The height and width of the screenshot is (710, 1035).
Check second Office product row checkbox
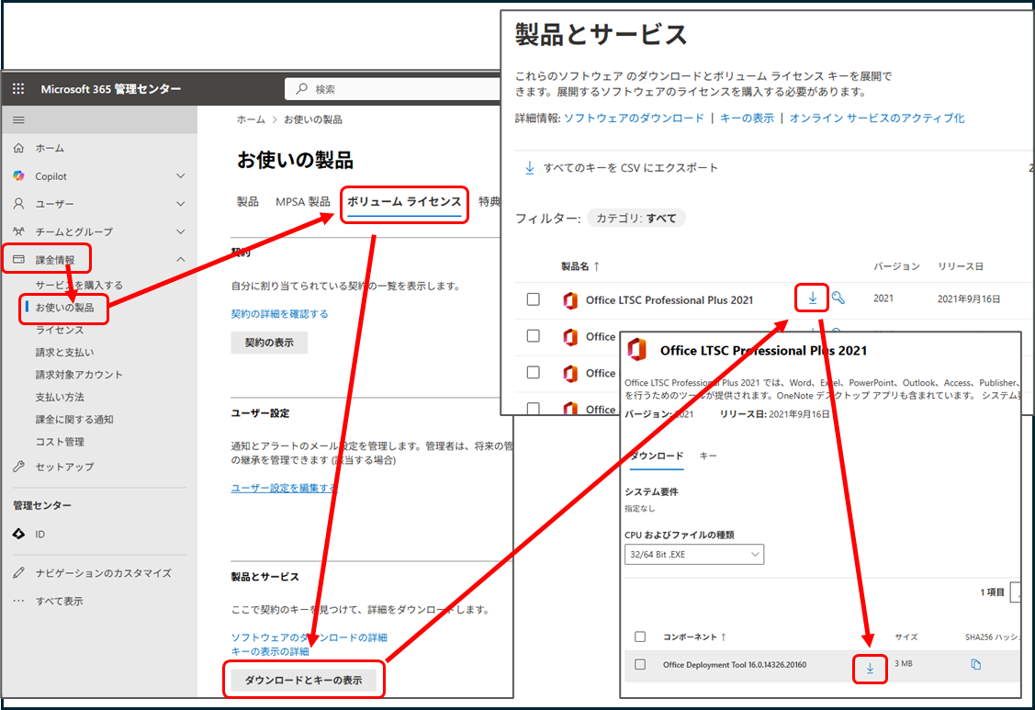[x=534, y=335]
